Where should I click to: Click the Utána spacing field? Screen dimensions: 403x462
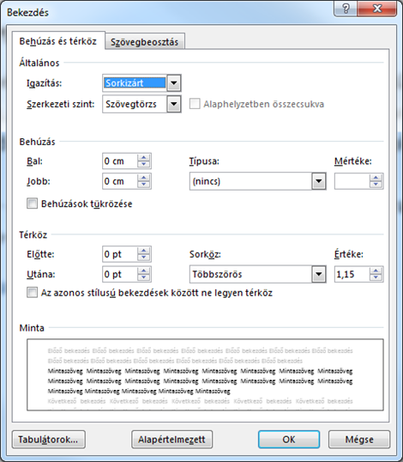(120, 274)
